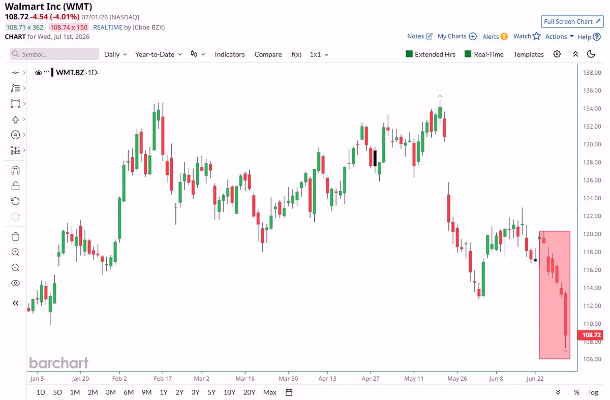Click the redo arrow icon
This screenshot has height=400, width=610.
pos(15,217)
